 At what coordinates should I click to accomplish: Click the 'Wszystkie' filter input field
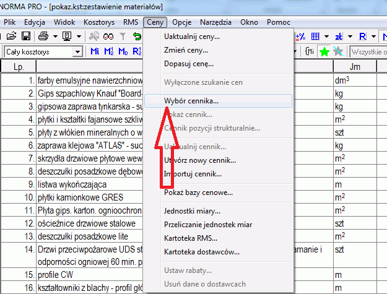(368, 52)
